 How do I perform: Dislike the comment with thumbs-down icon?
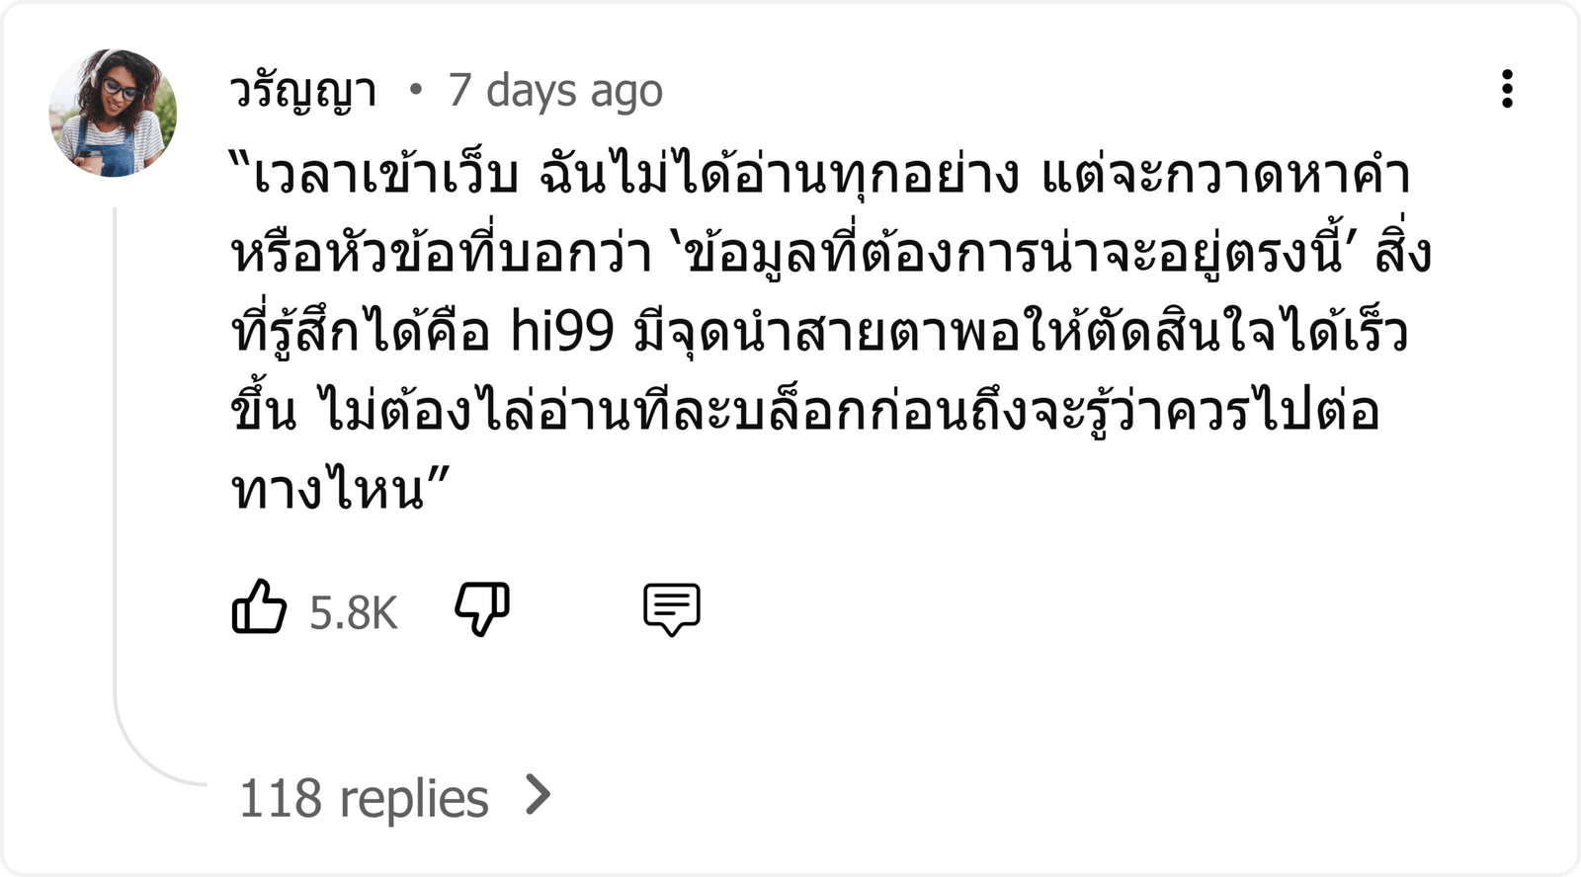482,608
